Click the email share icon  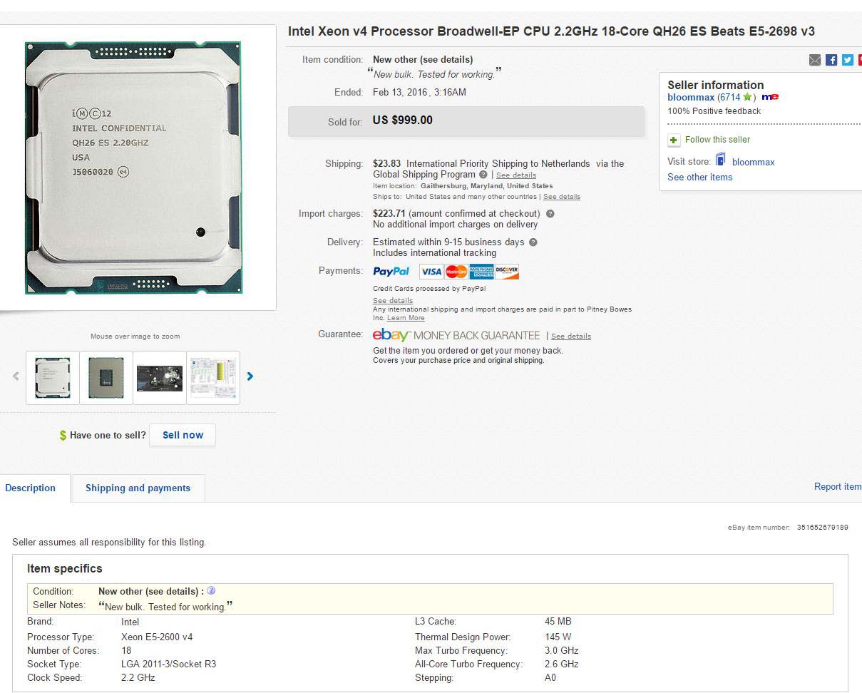815,60
